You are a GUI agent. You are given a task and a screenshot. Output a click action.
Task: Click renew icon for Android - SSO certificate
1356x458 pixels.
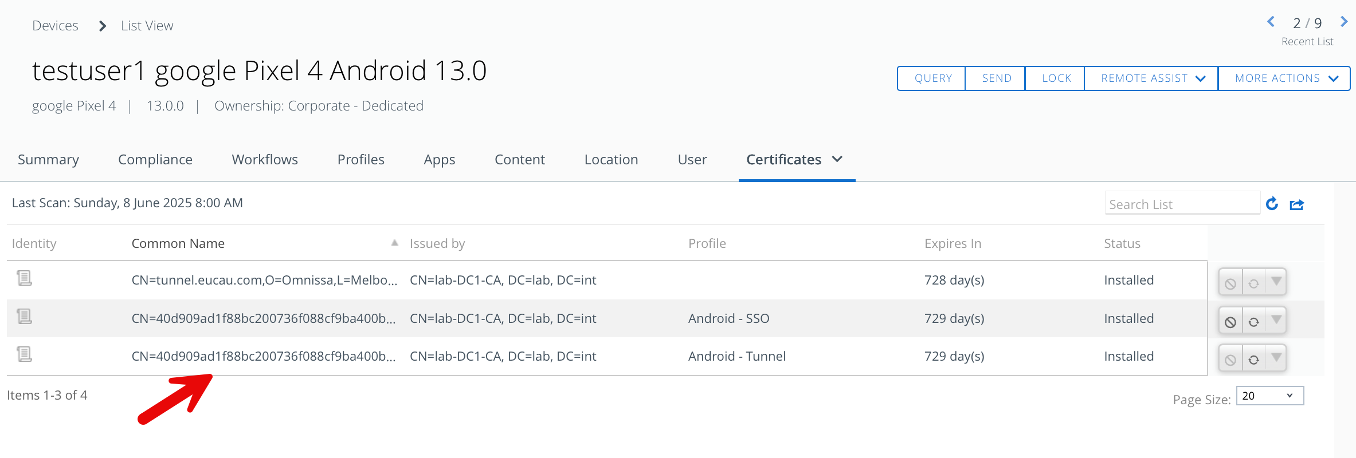(x=1253, y=322)
